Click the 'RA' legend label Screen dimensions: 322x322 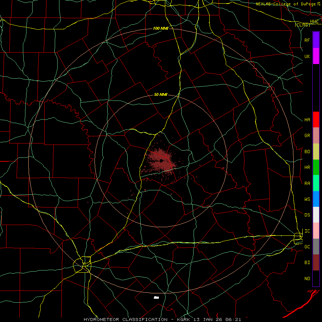[307, 184]
